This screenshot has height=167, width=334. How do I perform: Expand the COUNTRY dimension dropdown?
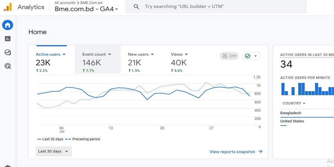click(x=294, y=104)
